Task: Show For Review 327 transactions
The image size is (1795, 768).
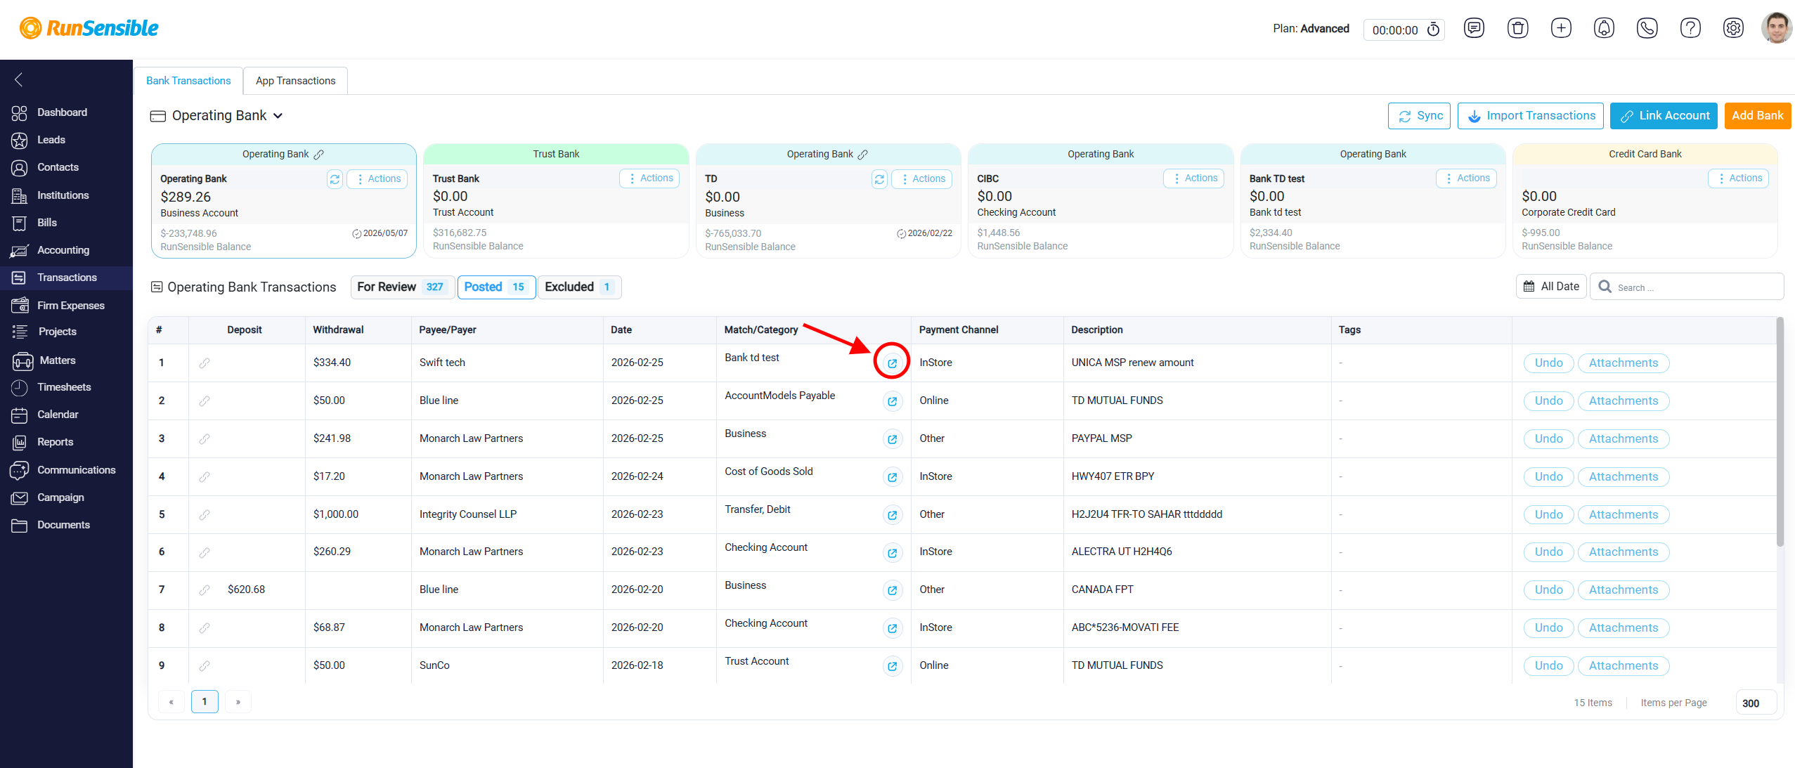Action: [x=403, y=287]
